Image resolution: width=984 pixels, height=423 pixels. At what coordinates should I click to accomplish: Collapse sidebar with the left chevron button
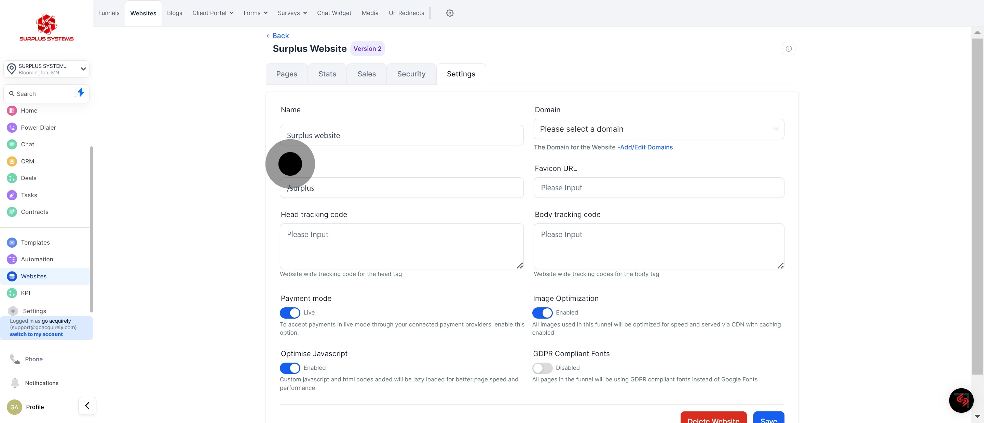coord(87,406)
